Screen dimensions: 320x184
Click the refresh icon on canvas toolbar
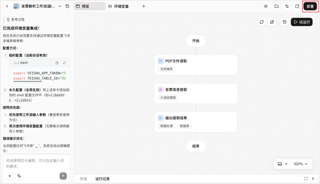pyautogui.click(x=262, y=22)
